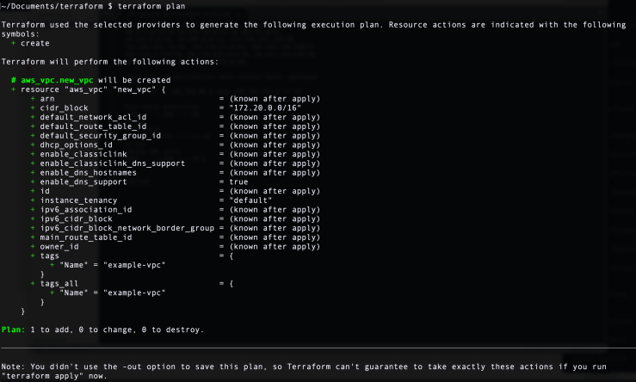Viewport: 636px width, 382px height.
Task: Click the plus marker beside owner_id
Action: (33, 247)
